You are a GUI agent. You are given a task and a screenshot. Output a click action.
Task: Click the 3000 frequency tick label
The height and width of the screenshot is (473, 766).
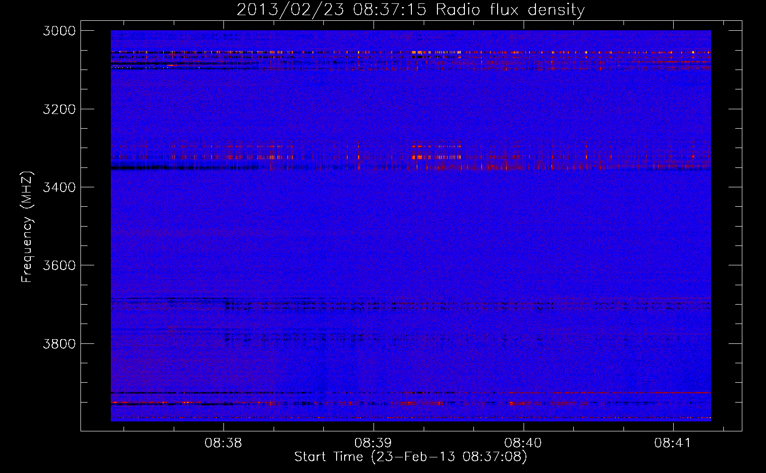(x=59, y=31)
